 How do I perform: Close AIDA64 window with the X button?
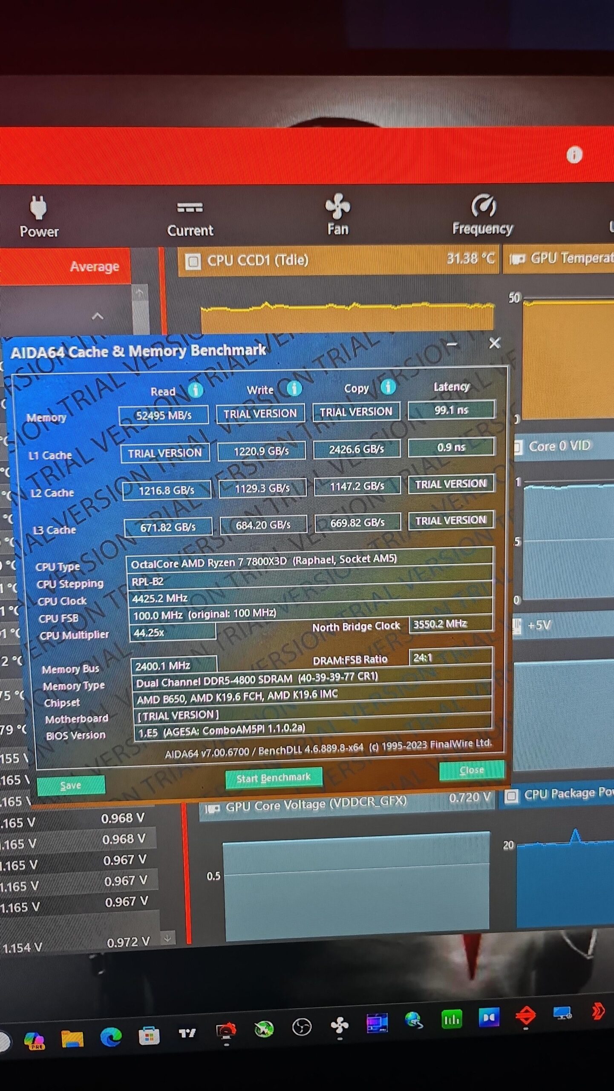click(494, 343)
